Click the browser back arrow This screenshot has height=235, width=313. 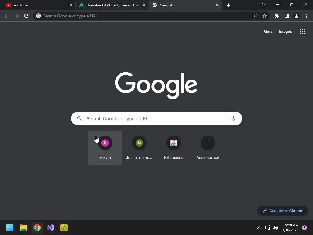[x=7, y=16]
